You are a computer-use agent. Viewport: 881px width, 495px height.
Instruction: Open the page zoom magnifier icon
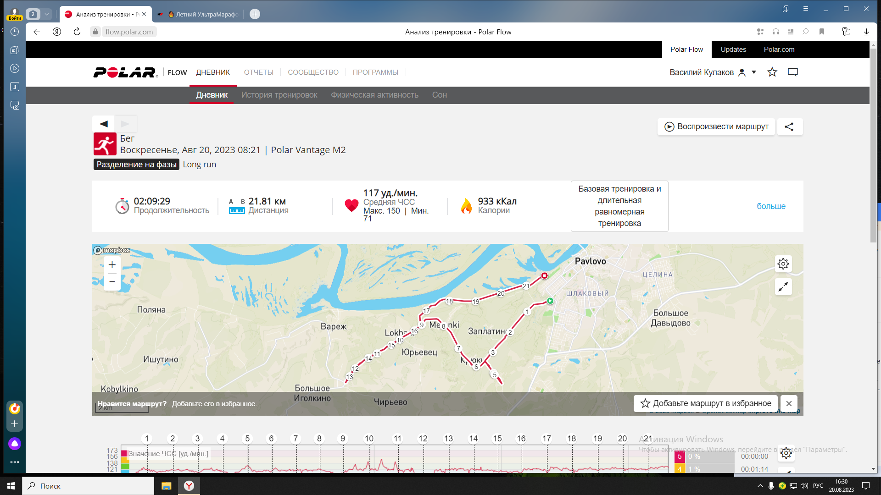(x=805, y=32)
